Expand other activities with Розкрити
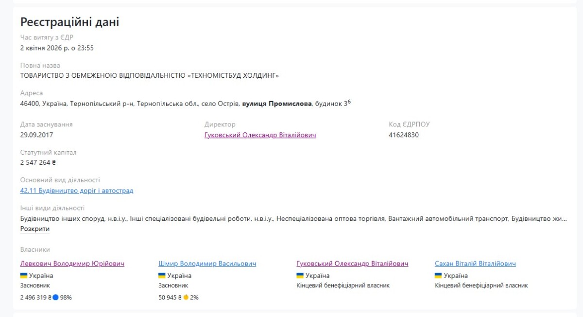Viewport: 583px width, 317px height. click(x=35, y=229)
